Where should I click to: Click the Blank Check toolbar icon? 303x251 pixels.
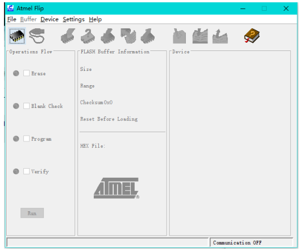coord(88,36)
